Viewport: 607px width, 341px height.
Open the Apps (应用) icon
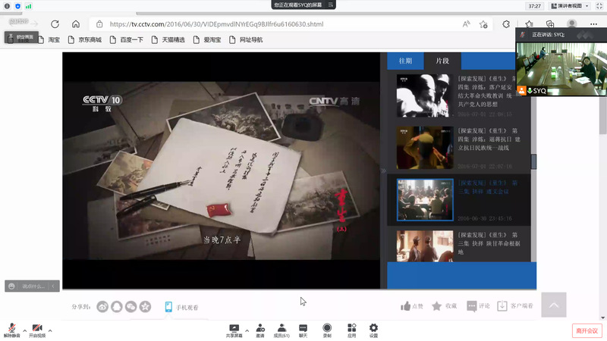[351, 327]
